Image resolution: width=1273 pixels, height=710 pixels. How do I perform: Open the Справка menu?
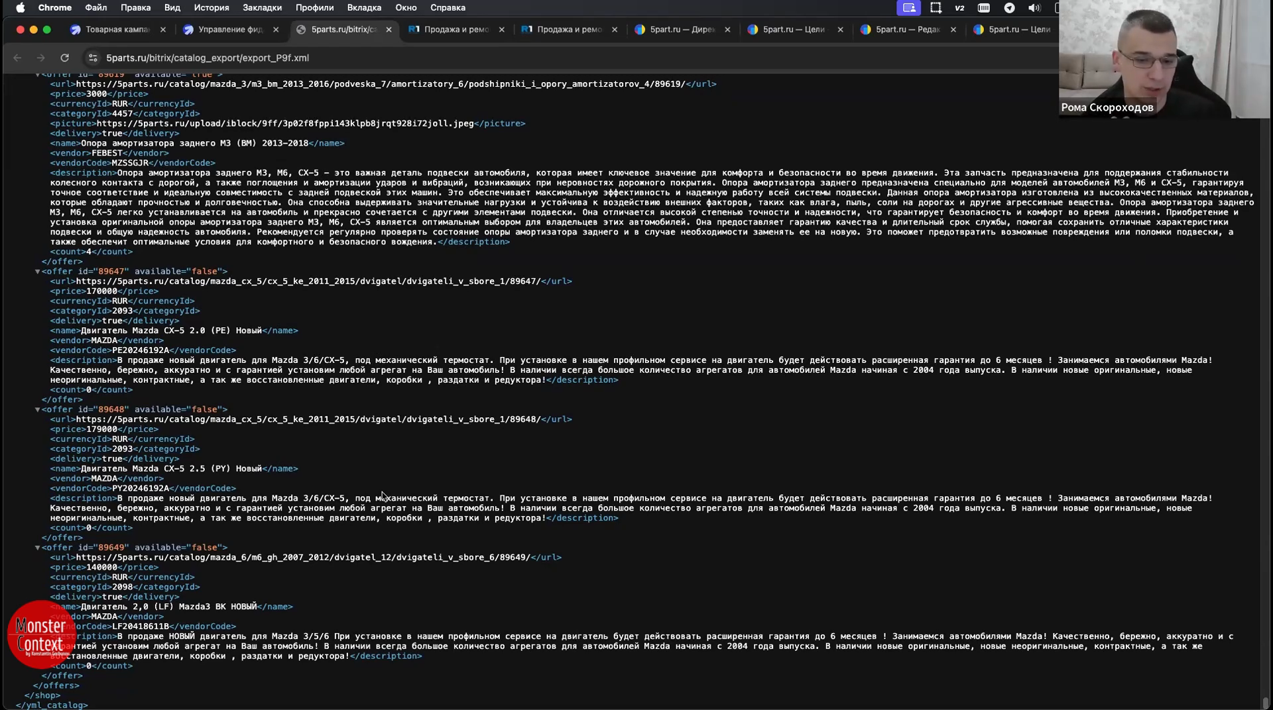point(448,8)
